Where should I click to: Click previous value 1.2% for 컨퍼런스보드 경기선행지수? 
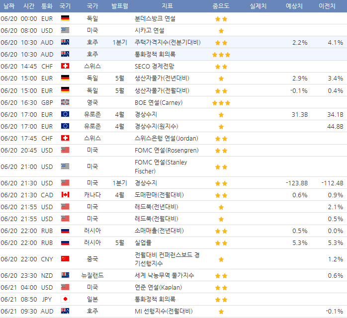pos(336,259)
